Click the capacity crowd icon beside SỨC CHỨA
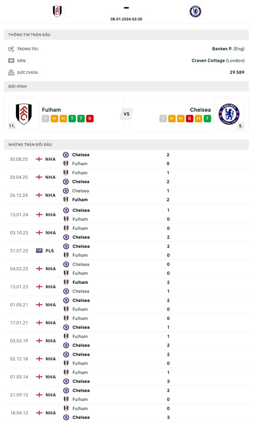 tap(11, 72)
